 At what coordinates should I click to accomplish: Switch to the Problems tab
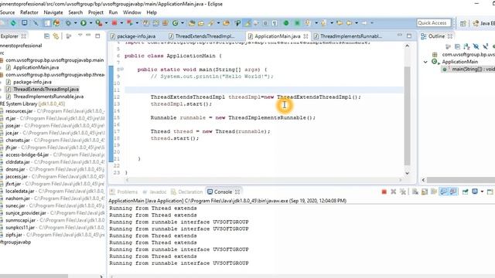124,192
